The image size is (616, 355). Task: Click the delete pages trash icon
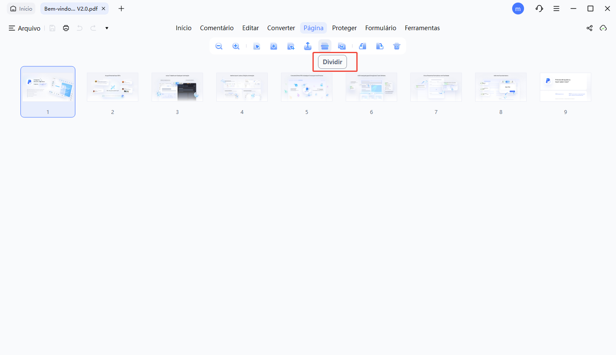click(x=396, y=46)
